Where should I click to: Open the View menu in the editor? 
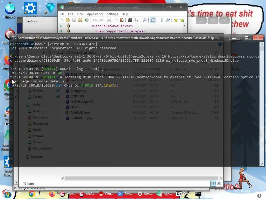pos(80,14)
